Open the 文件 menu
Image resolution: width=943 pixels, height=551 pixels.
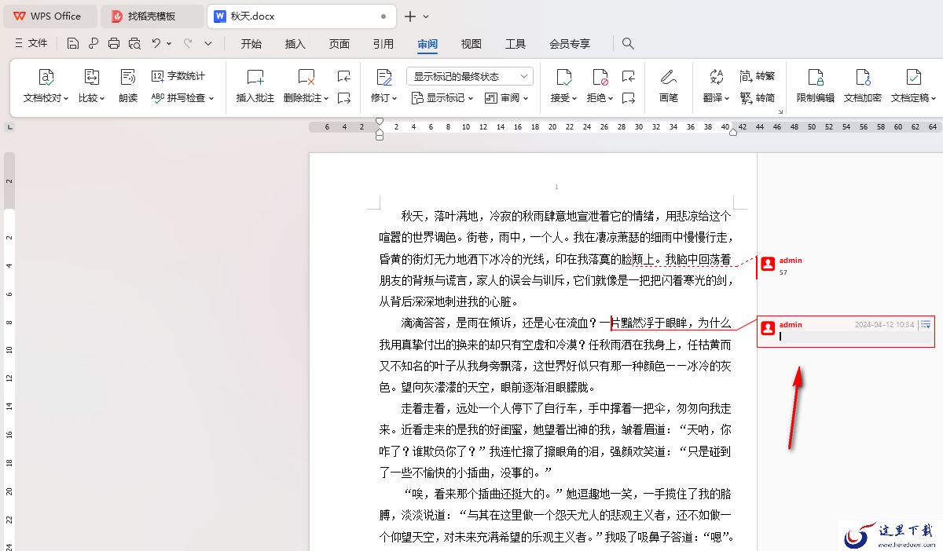pyautogui.click(x=31, y=44)
